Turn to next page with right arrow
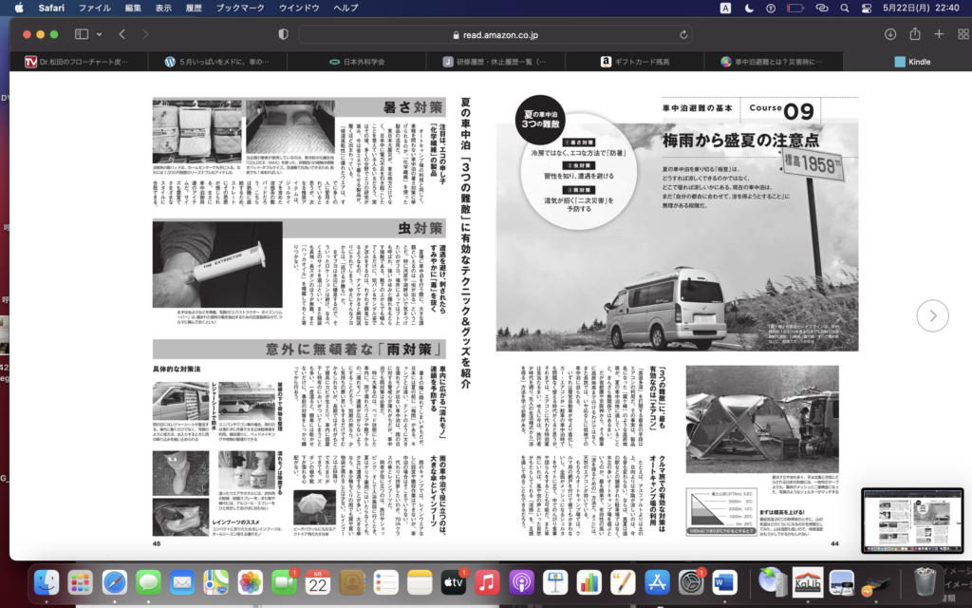 click(x=932, y=315)
